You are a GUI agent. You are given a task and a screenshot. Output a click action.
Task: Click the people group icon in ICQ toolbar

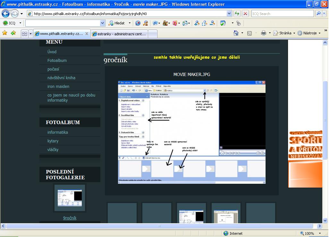tap(165, 23)
